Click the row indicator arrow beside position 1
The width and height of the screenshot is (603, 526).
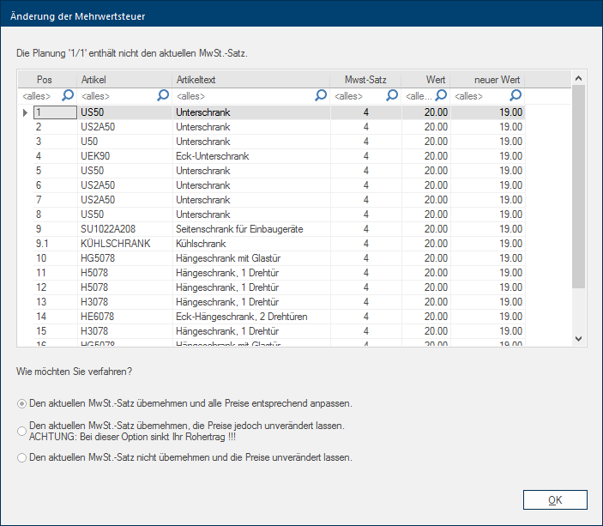(x=25, y=112)
